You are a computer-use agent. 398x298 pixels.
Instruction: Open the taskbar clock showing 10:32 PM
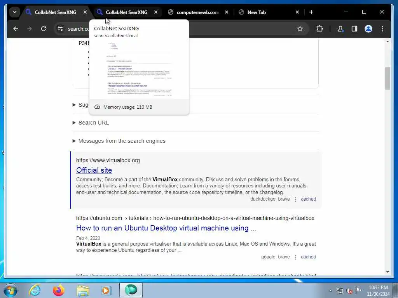(x=378, y=291)
